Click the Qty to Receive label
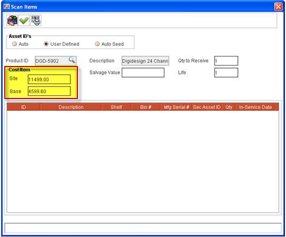The image size is (286, 237). tap(193, 61)
